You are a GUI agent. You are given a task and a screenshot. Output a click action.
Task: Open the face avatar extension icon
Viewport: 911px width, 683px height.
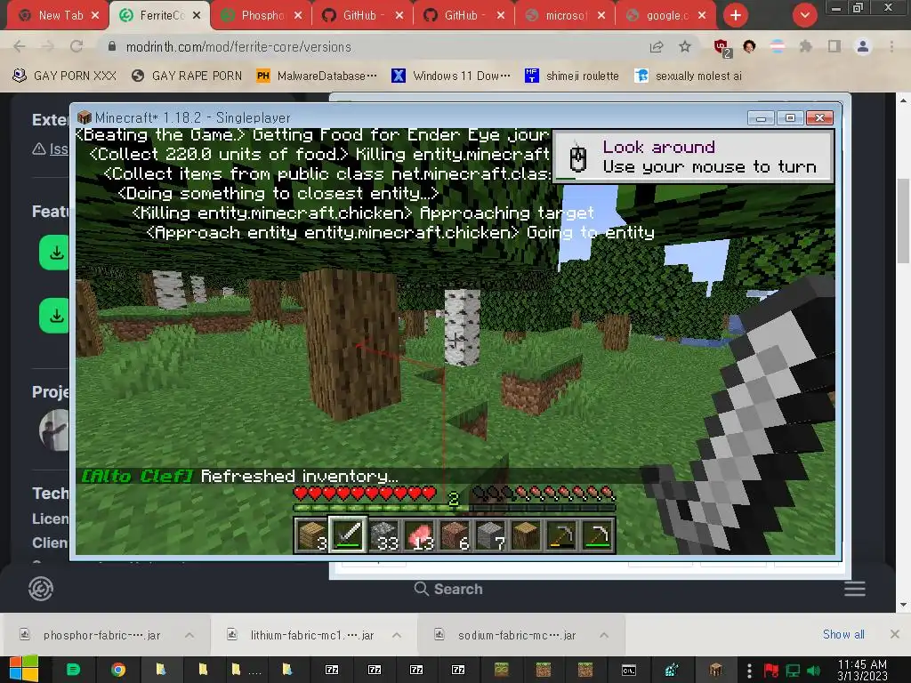tap(749, 46)
